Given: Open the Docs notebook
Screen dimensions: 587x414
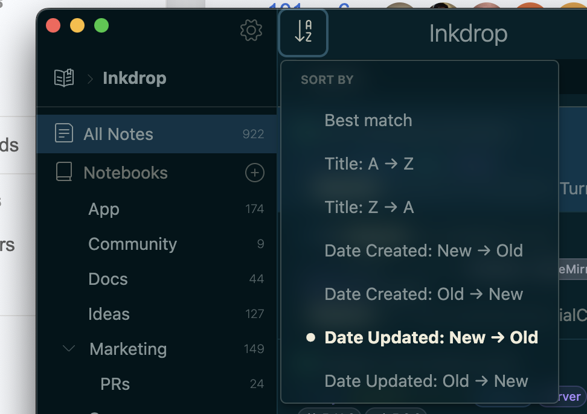Looking at the screenshot, I should pyautogui.click(x=157, y=279).
